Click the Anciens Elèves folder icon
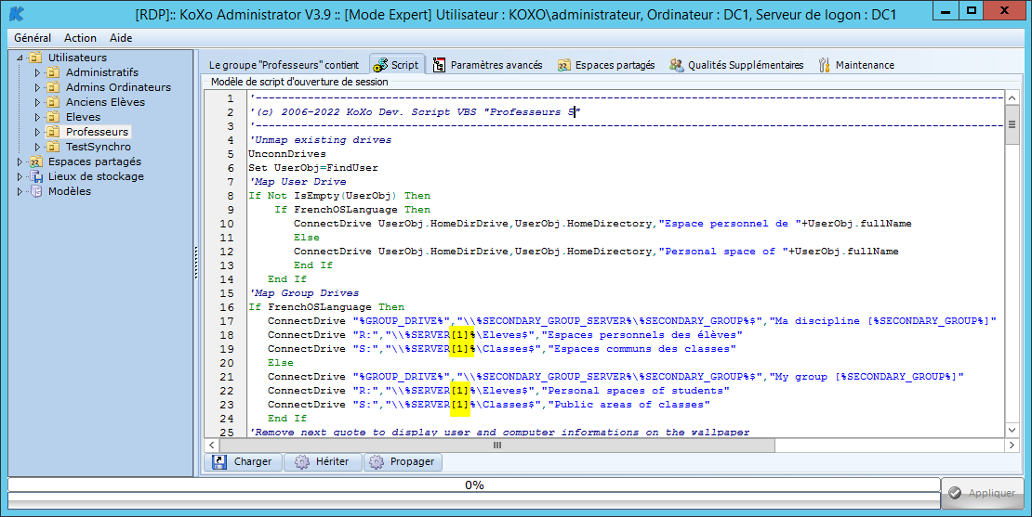Image resolution: width=1032 pixels, height=517 pixels. (53, 102)
